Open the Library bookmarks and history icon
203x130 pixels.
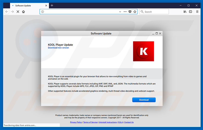pyautogui.click(x=185, y=12)
